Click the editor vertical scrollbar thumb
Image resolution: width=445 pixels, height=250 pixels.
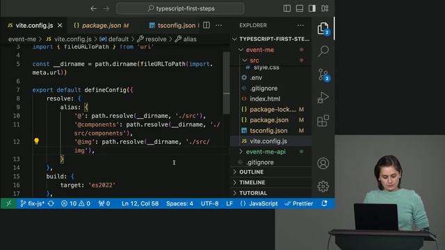pyautogui.click(x=227, y=82)
